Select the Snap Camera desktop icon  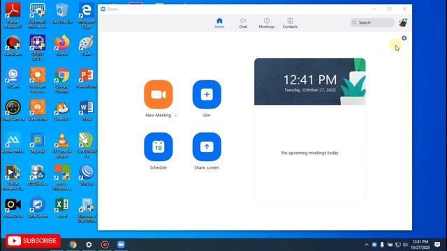point(13,110)
